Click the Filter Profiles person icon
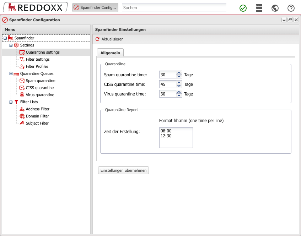The image size is (301, 236). click(x=22, y=66)
